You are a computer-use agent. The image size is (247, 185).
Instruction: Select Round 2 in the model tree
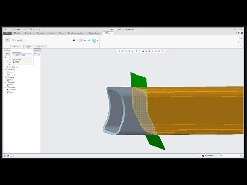click(x=11, y=75)
